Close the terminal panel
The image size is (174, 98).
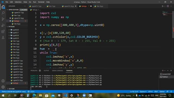171,71
